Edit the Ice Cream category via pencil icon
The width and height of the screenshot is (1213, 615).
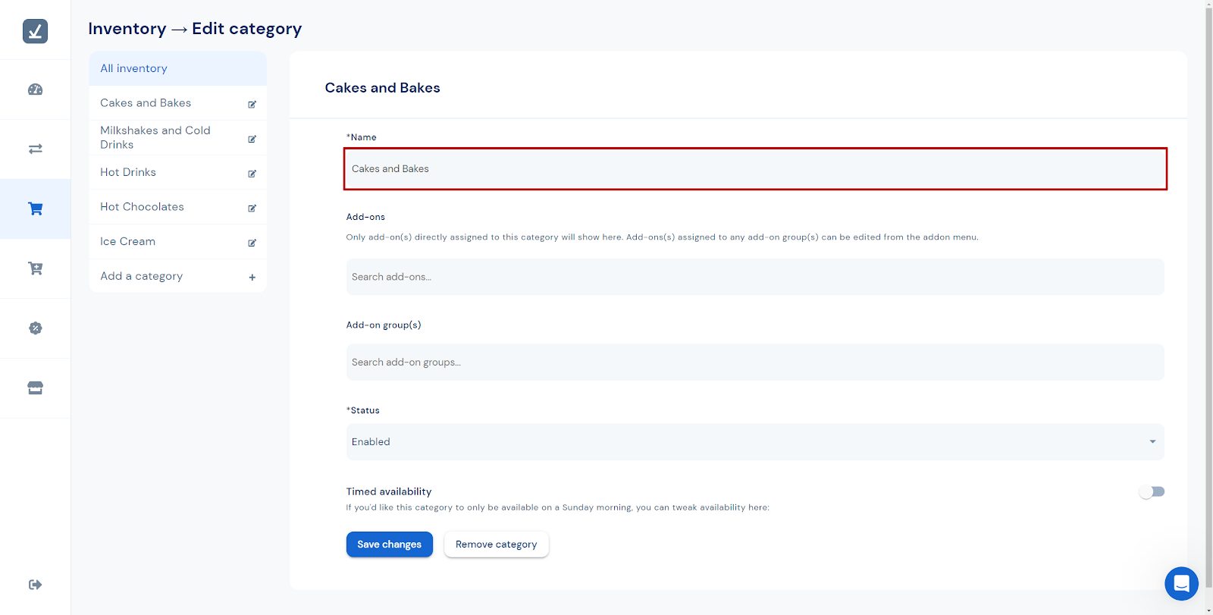(x=252, y=243)
